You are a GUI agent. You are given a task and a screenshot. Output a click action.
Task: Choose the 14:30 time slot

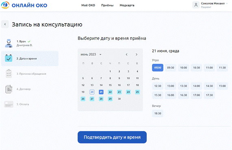click(209, 86)
